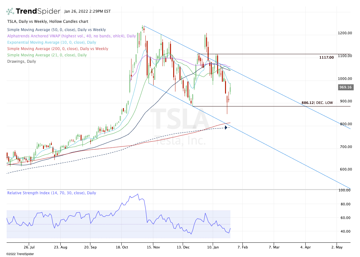360x257 pixels.
Task: Click the 15. Nov date axis label
Action: coord(153,247)
